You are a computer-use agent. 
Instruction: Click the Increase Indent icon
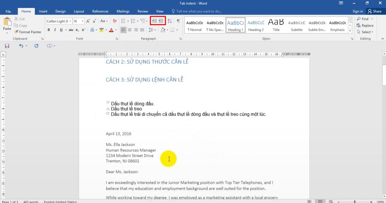(161, 21)
